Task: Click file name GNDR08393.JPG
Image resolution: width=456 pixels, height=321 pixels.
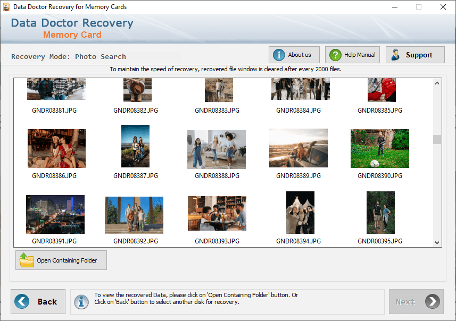Action: (217, 241)
